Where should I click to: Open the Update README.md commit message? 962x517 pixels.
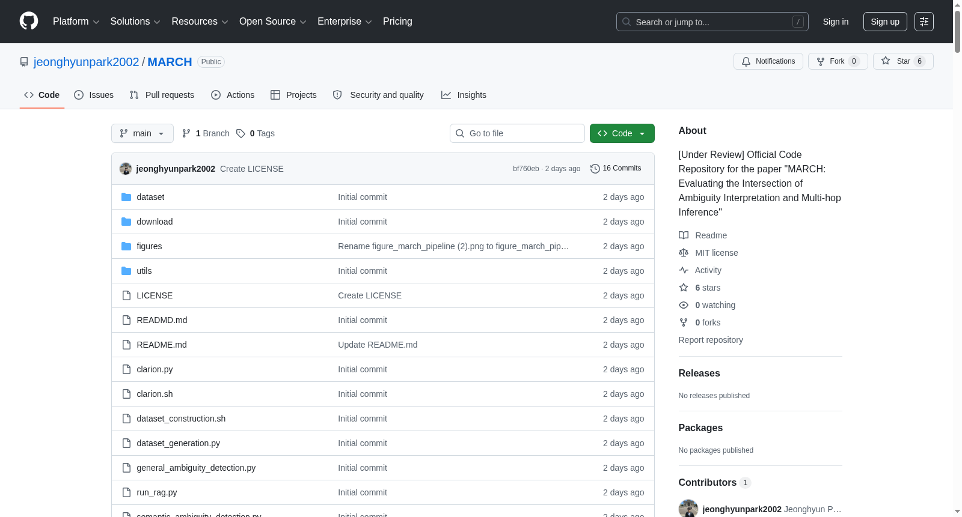pos(378,345)
